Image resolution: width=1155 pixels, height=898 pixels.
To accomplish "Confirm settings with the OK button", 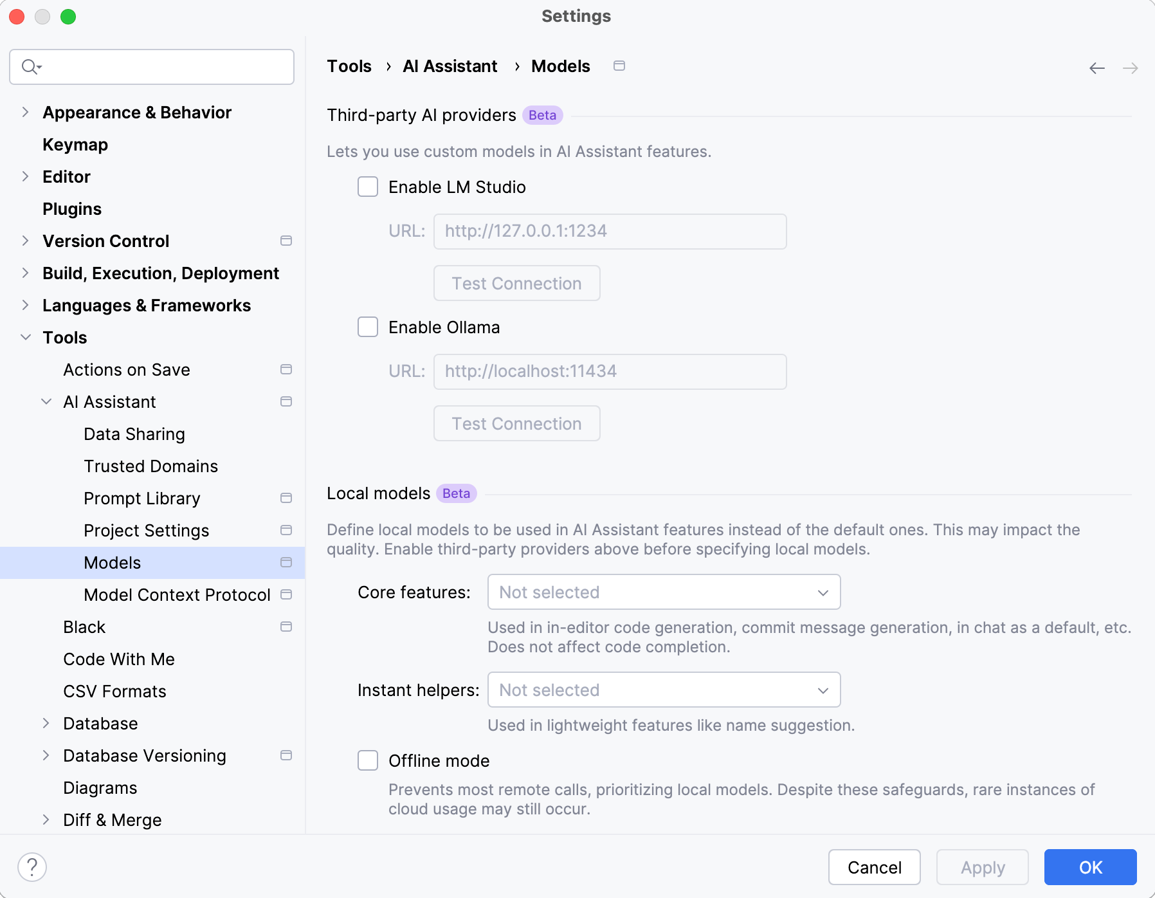I will [x=1090, y=867].
